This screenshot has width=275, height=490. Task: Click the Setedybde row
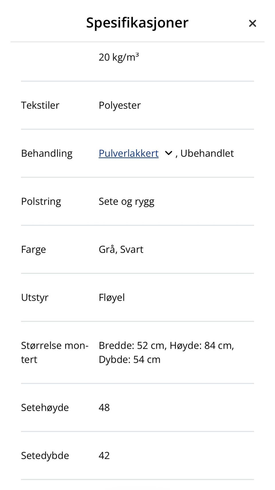pyautogui.click(x=45, y=455)
